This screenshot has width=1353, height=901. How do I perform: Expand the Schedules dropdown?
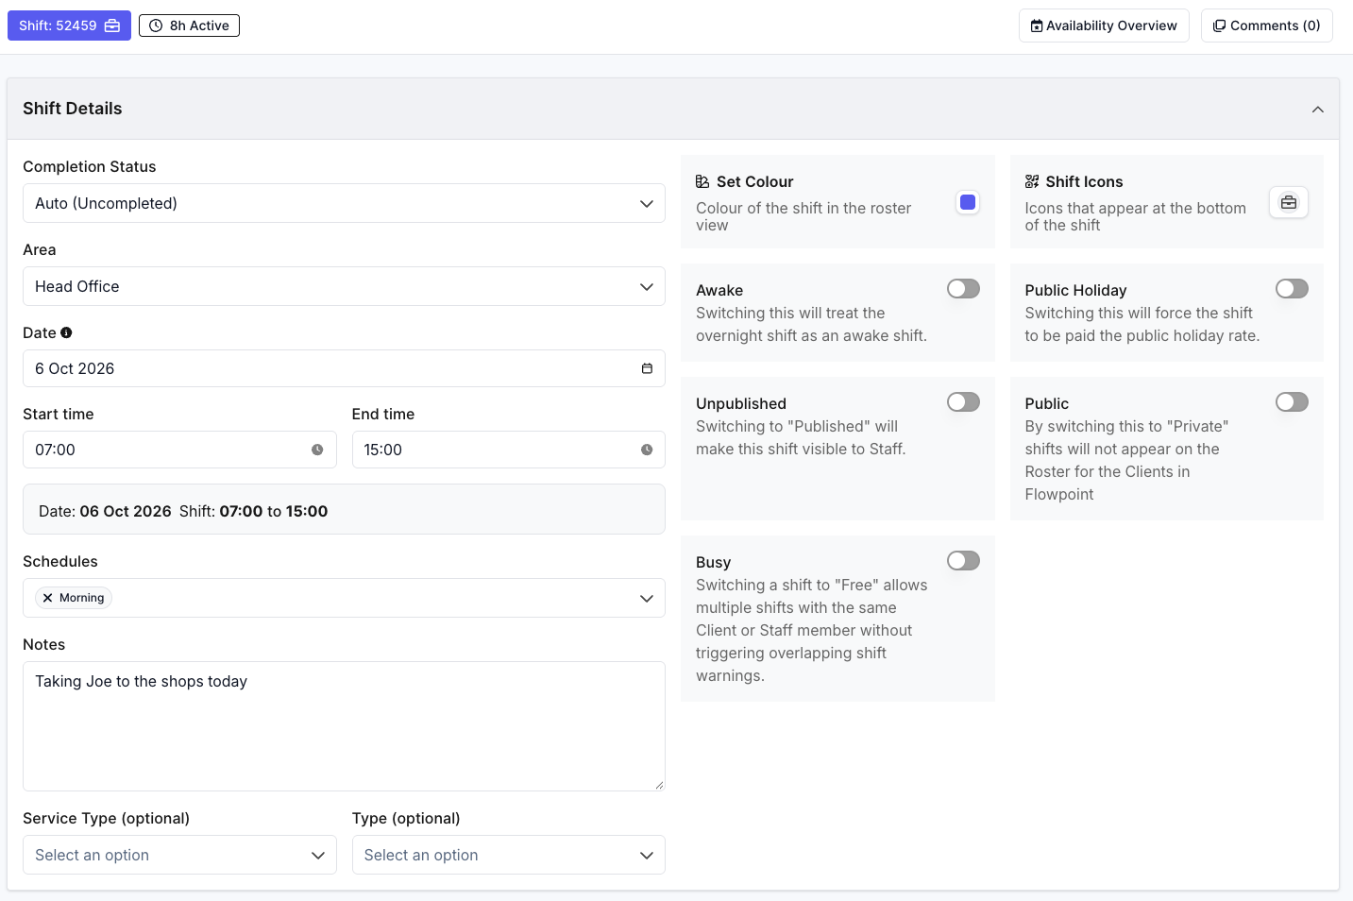pos(647,598)
